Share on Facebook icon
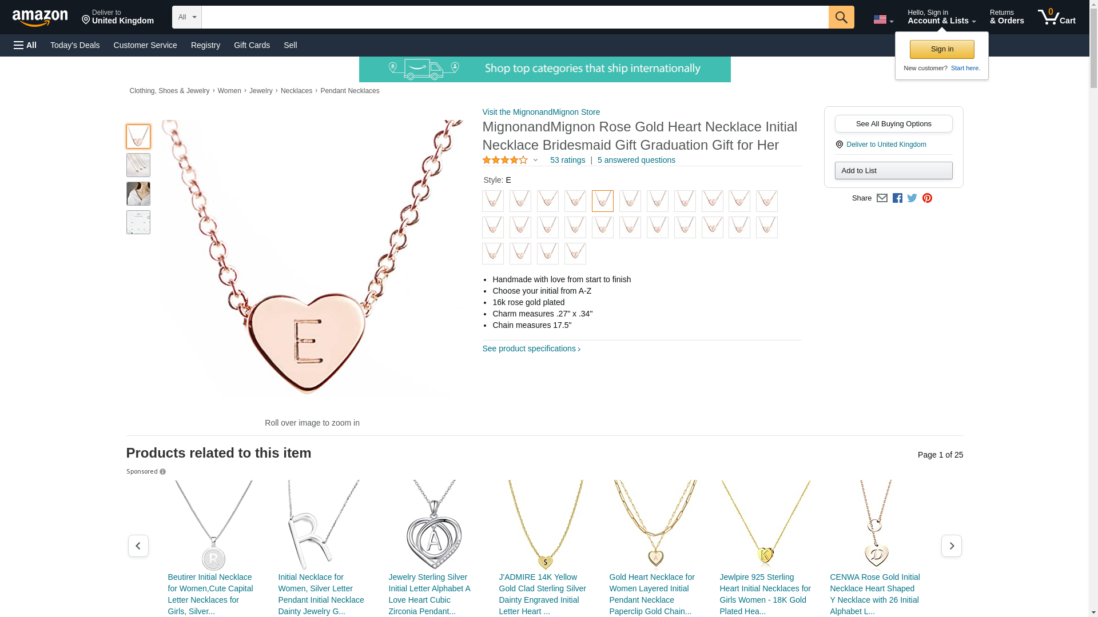Image resolution: width=1098 pixels, height=617 pixels. point(897,198)
